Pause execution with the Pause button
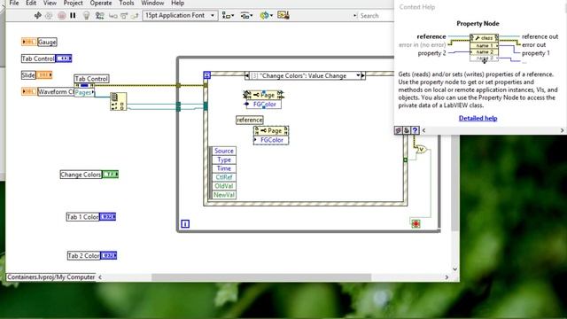The height and width of the screenshot is (319, 567). (x=73, y=16)
